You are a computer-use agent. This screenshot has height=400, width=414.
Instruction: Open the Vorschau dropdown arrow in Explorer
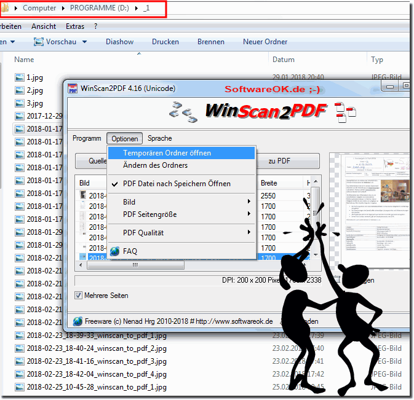(x=84, y=42)
